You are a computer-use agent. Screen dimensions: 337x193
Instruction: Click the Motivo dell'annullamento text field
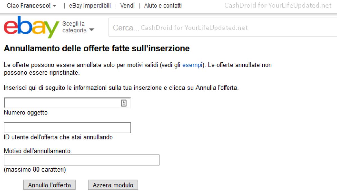pyautogui.click(x=81, y=160)
